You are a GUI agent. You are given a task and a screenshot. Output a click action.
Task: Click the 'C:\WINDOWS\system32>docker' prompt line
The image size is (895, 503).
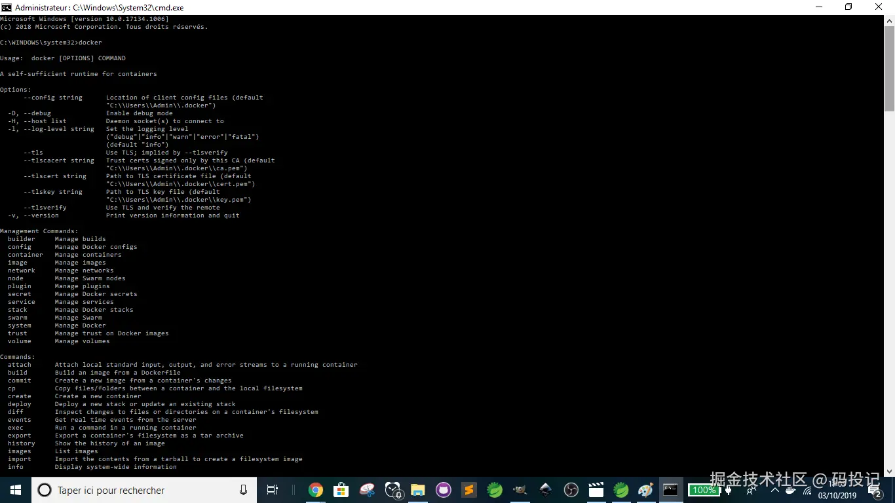point(51,43)
